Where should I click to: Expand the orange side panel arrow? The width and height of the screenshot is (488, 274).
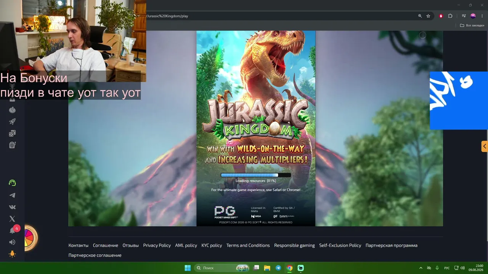click(x=485, y=146)
